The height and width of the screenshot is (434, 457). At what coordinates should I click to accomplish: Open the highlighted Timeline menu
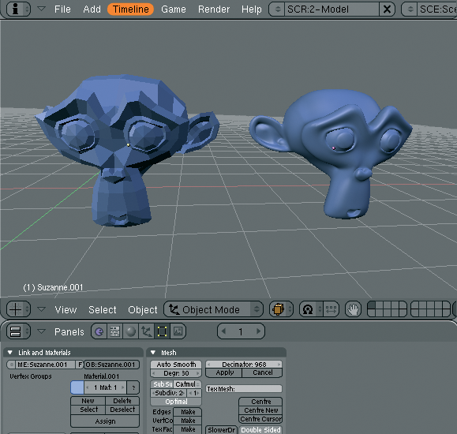tap(130, 9)
